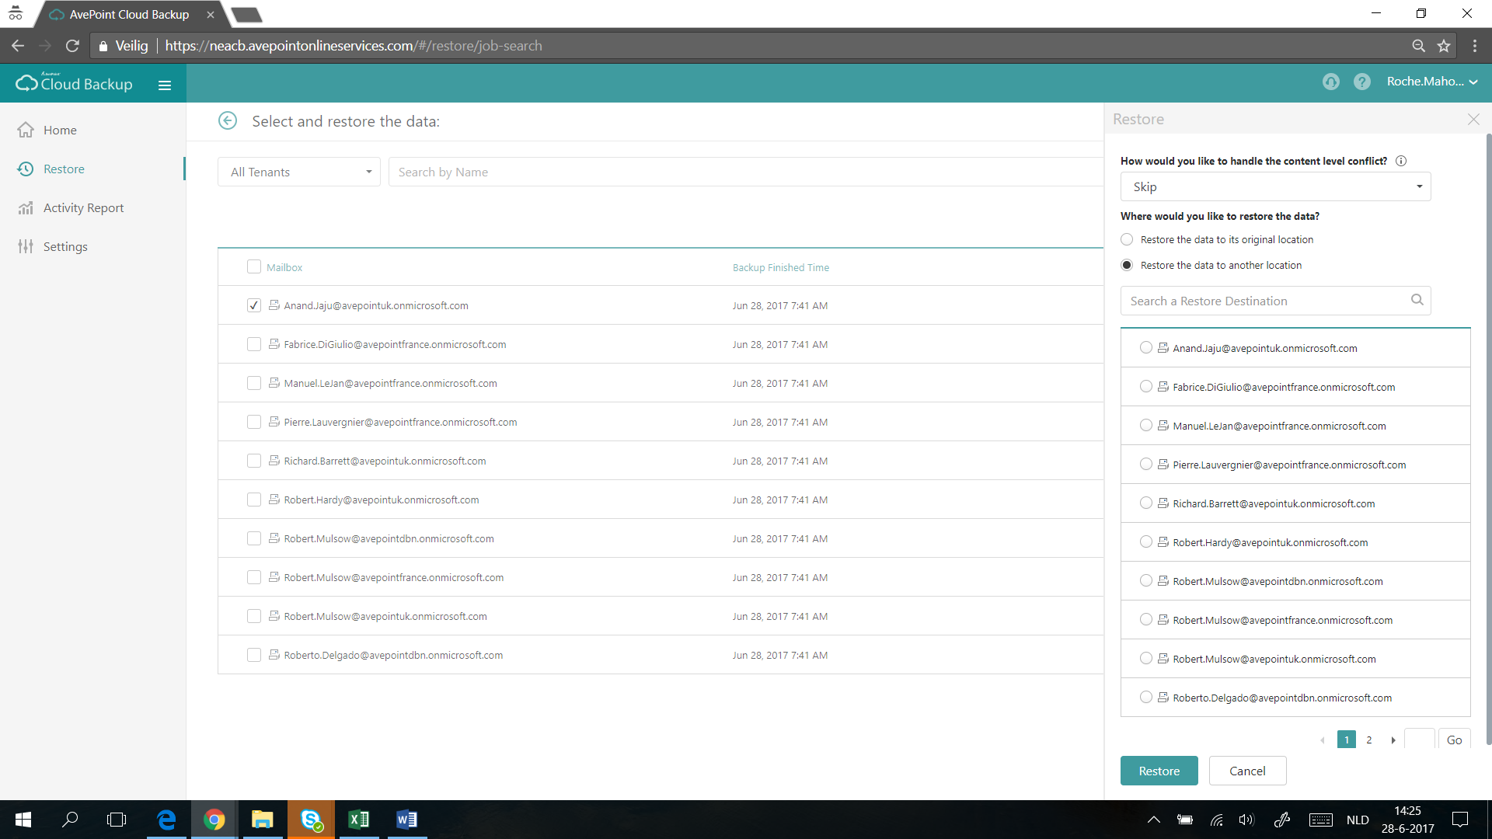Click the teal Restore button

pyautogui.click(x=1159, y=771)
